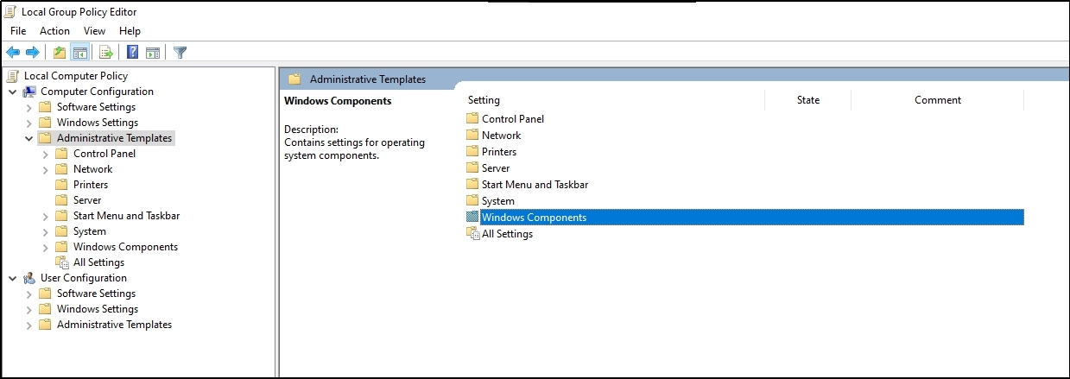
Task: Click the Printers folder icon in tree
Action: [61, 185]
